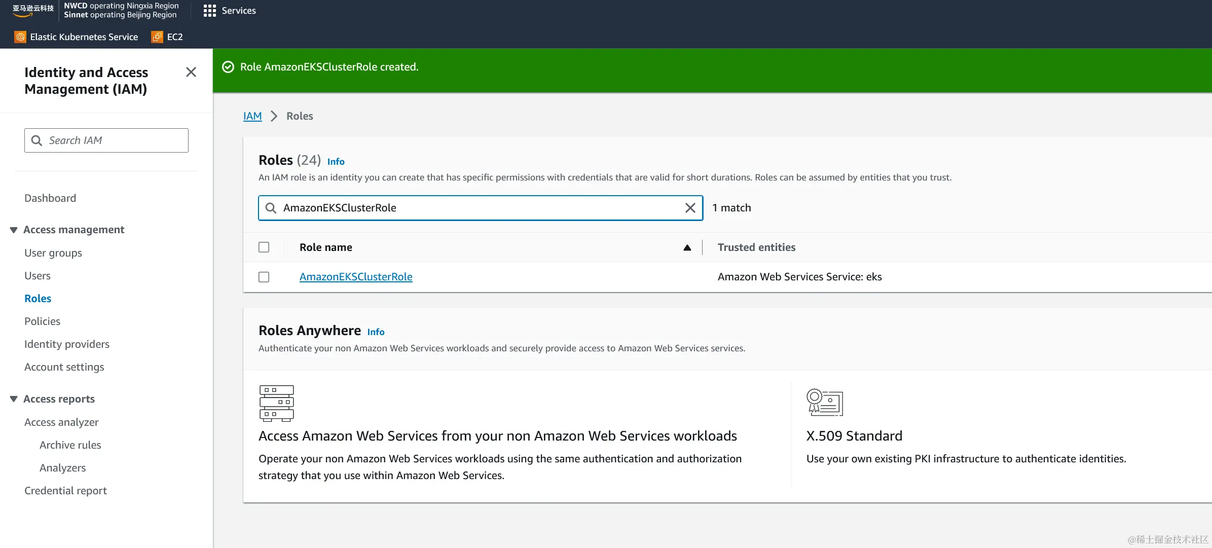Click the server rack workloads icon

[x=277, y=404]
